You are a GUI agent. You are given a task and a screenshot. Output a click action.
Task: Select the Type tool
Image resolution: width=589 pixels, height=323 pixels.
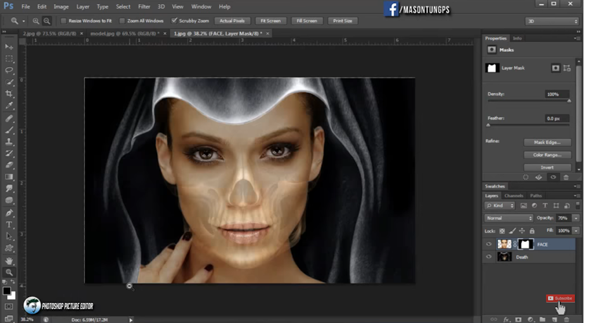9,224
